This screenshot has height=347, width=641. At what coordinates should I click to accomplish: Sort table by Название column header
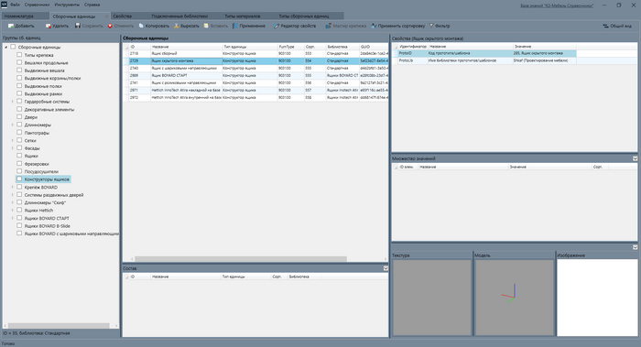pyautogui.click(x=187, y=47)
